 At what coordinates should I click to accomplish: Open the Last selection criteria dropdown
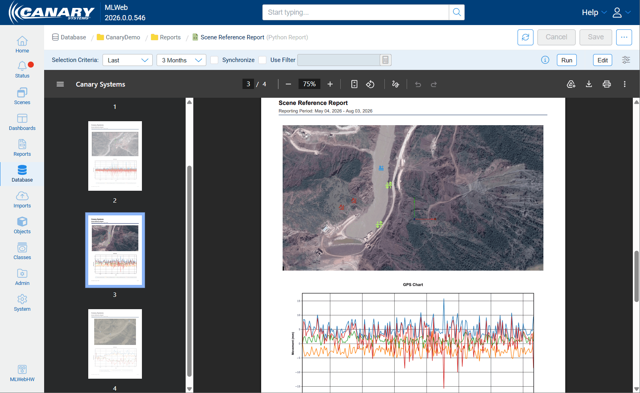tap(128, 60)
